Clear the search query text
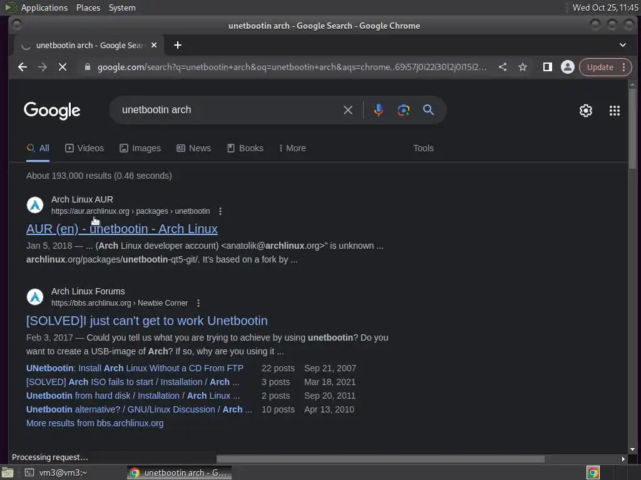Screen dimensions: 641x480 click(x=348, y=110)
